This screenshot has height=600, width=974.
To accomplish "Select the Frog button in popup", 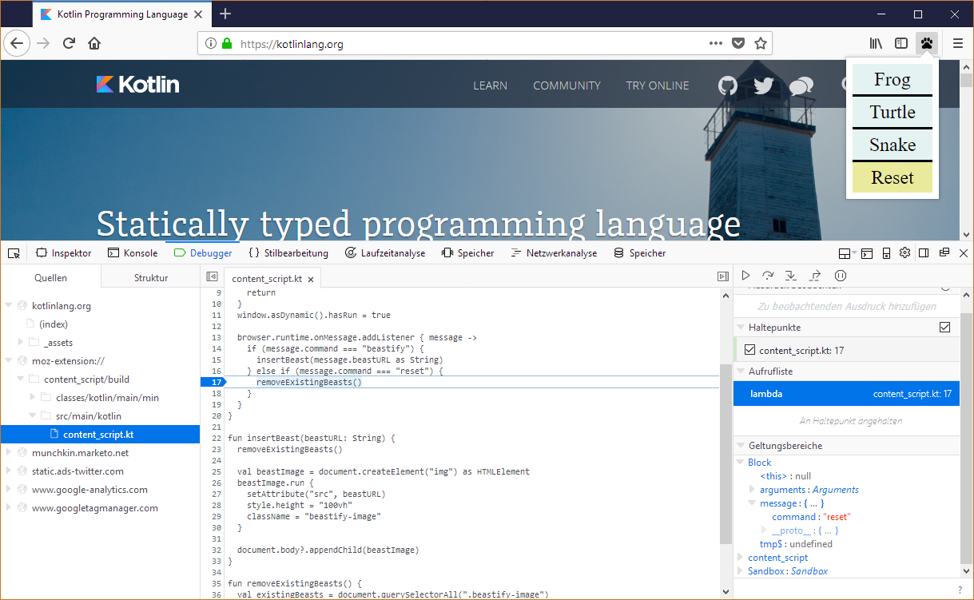I will tap(893, 79).
